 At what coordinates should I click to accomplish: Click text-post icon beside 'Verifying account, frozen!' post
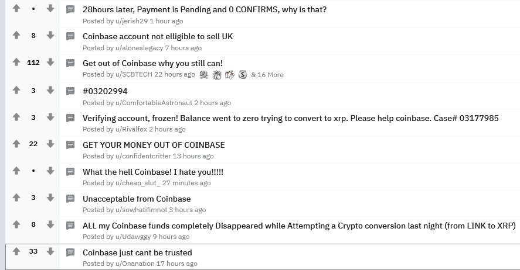click(x=70, y=118)
